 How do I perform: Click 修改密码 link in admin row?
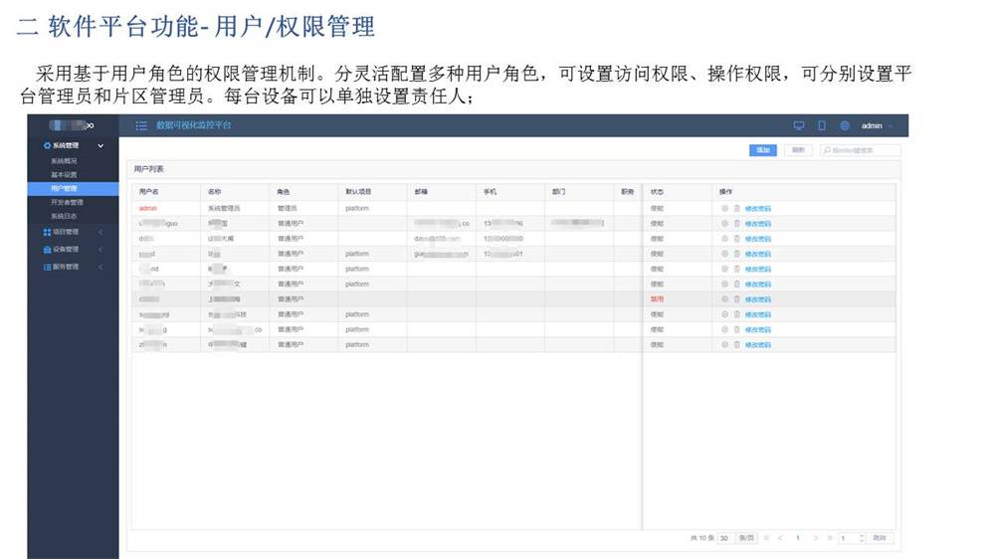[757, 209]
